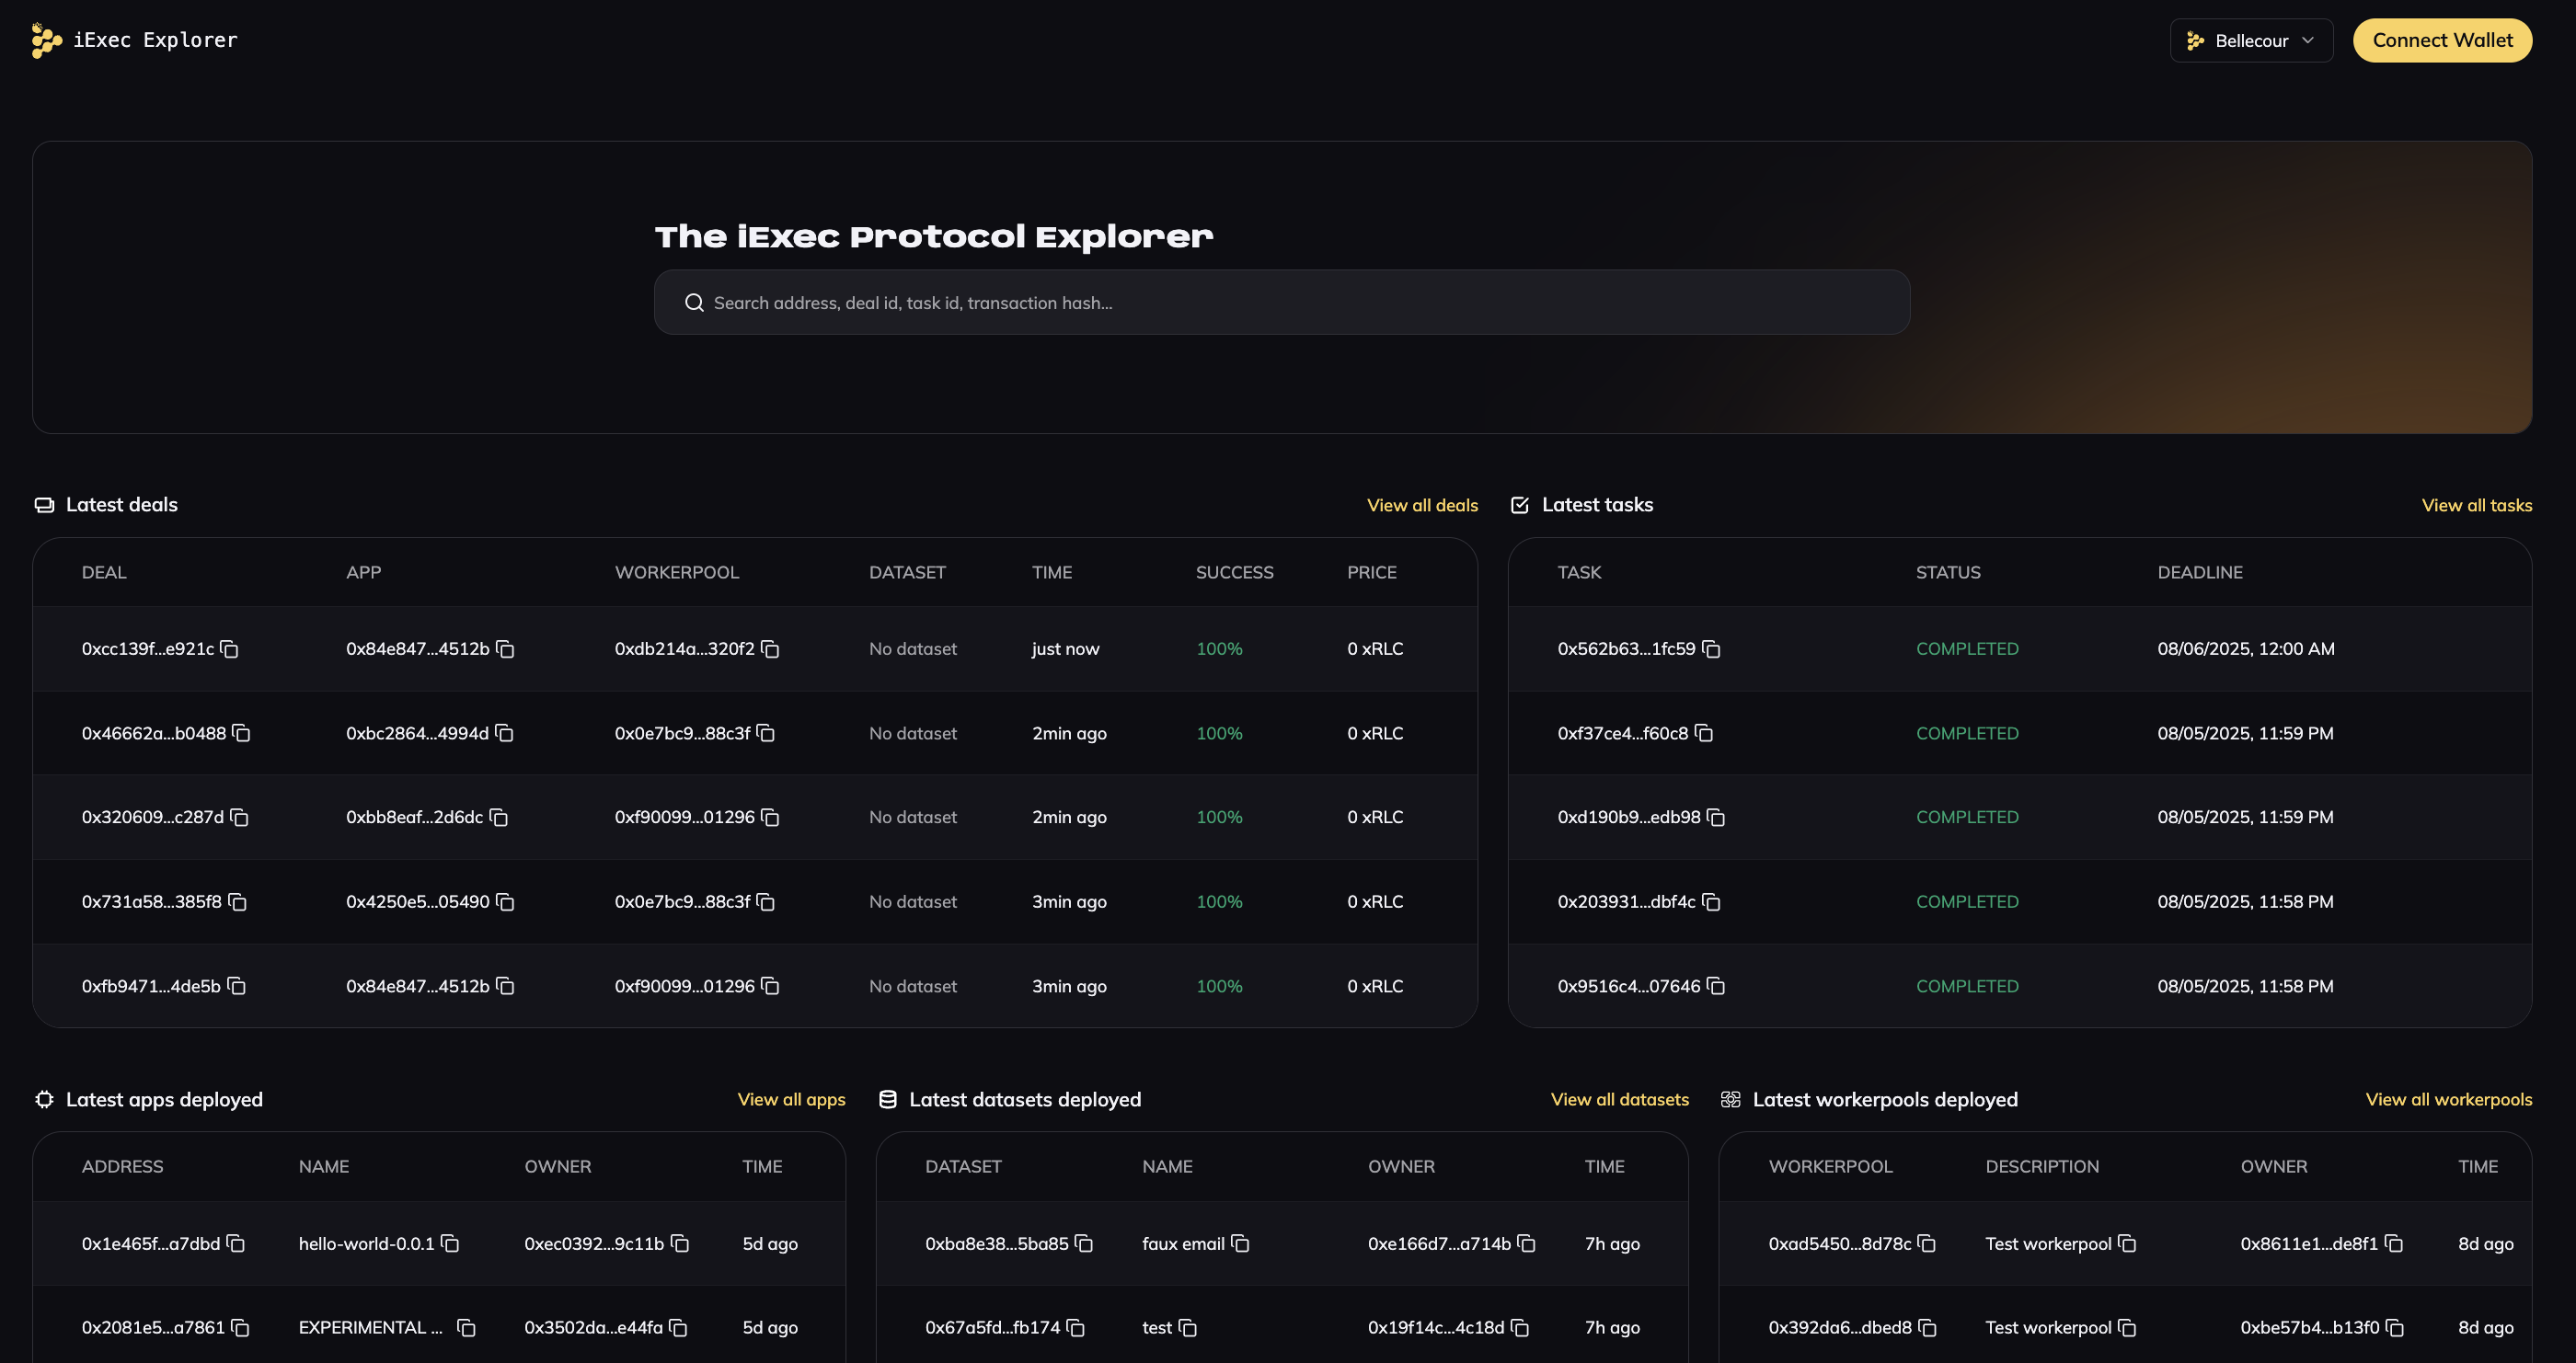Open View all deals

(1422, 505)
